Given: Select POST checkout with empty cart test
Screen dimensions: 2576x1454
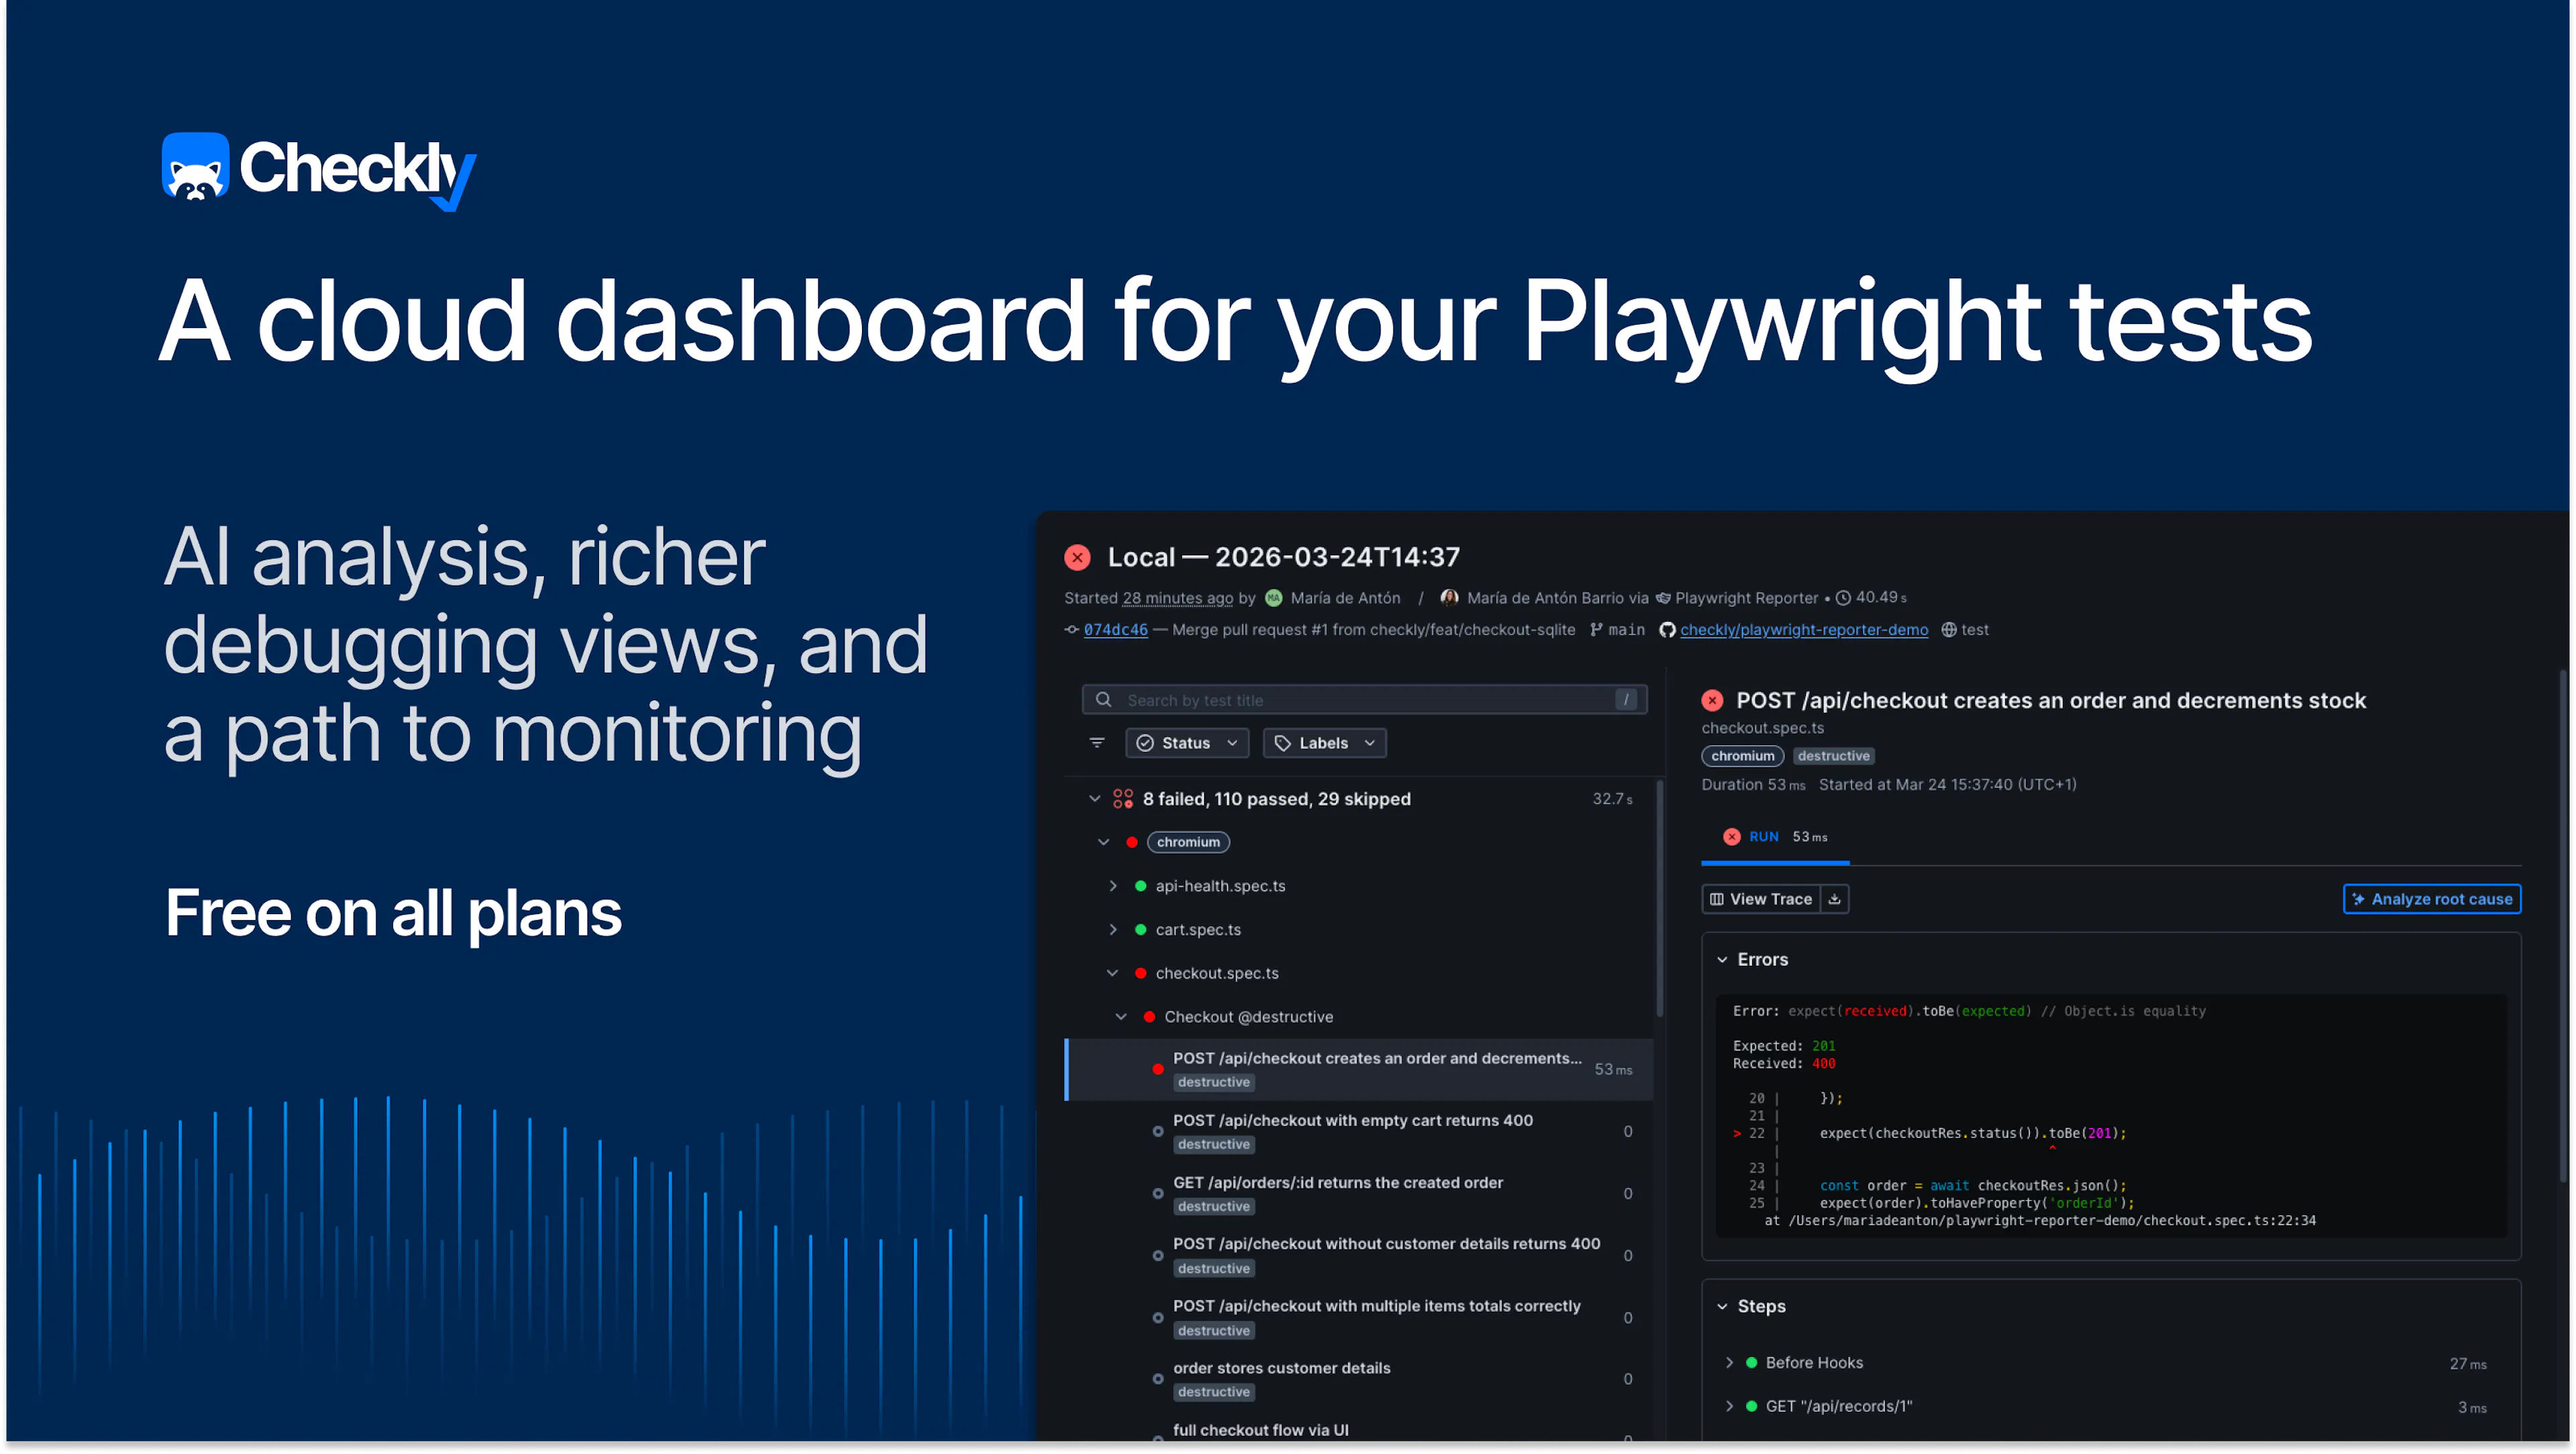Looking at the screenshot, I should pos(1352,1120).
